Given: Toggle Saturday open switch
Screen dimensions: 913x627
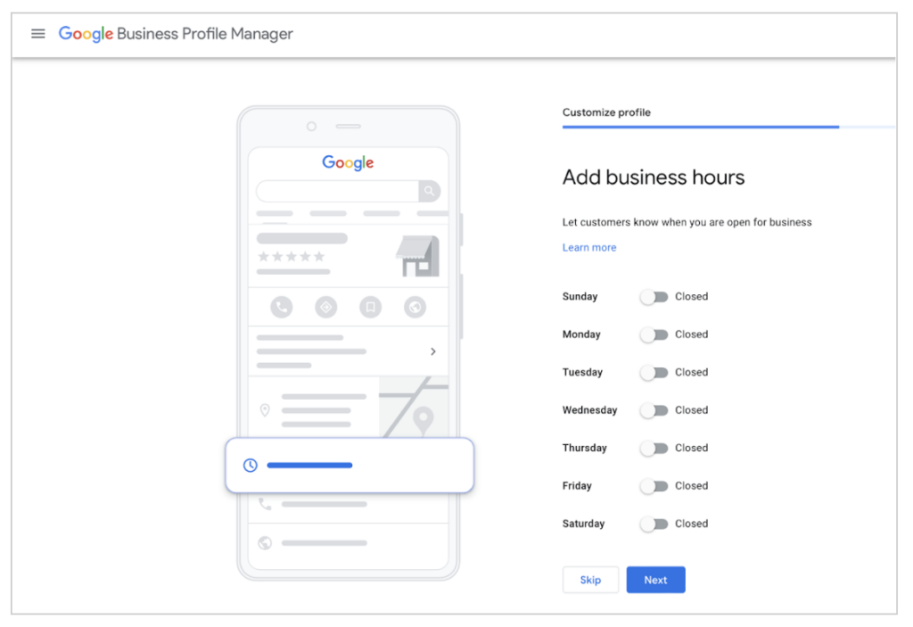Looking at the screenshot, I should click(x=654, y=524).
